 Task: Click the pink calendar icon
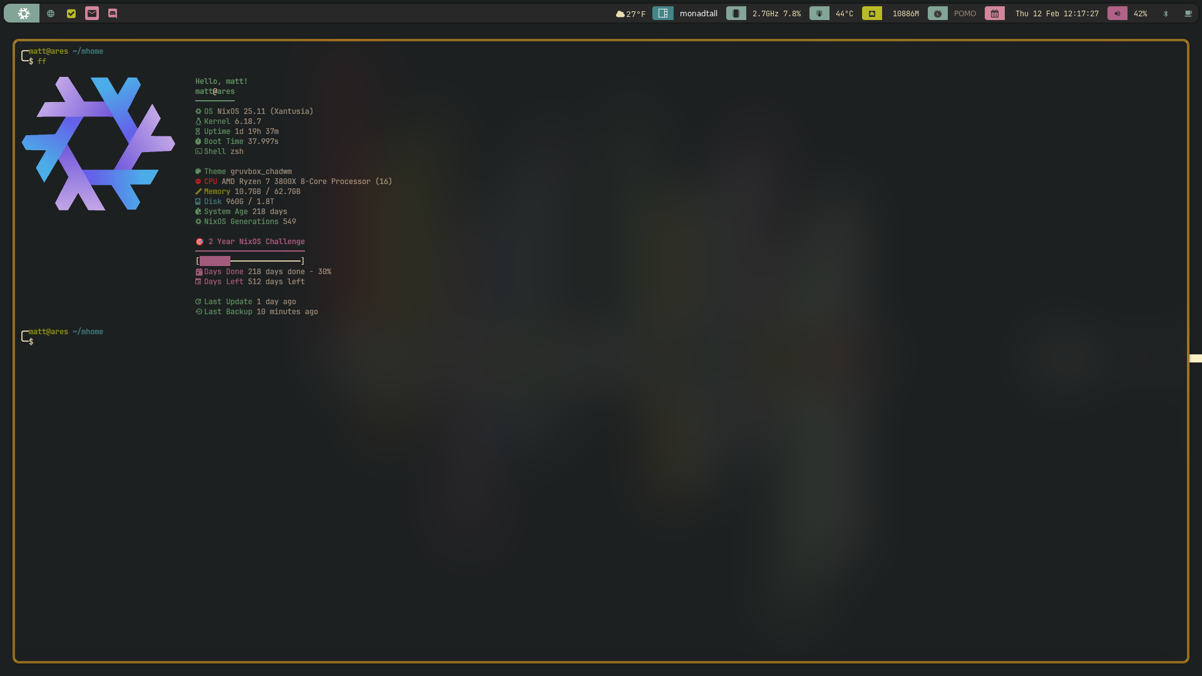pos(994,13)
